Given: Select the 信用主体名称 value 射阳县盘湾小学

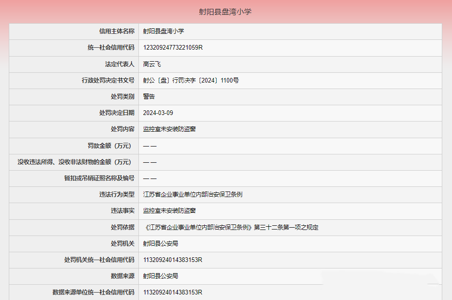Looking at the screenshot, I should point(163,31).
